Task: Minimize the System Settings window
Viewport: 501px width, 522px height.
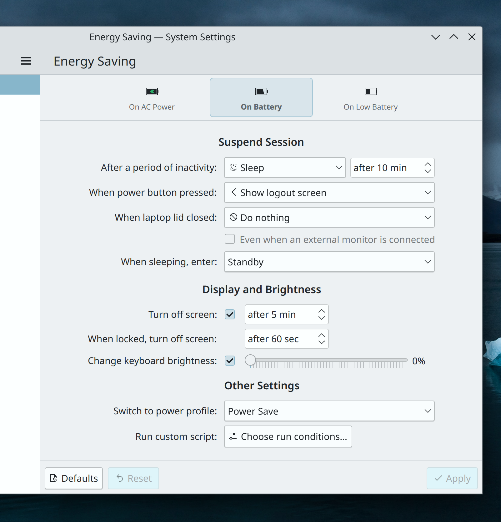Action: [x=435, y=37]
